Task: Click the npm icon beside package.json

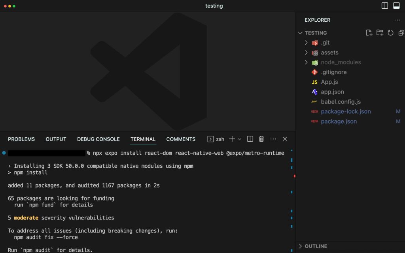Action: [x=314, y=121]
